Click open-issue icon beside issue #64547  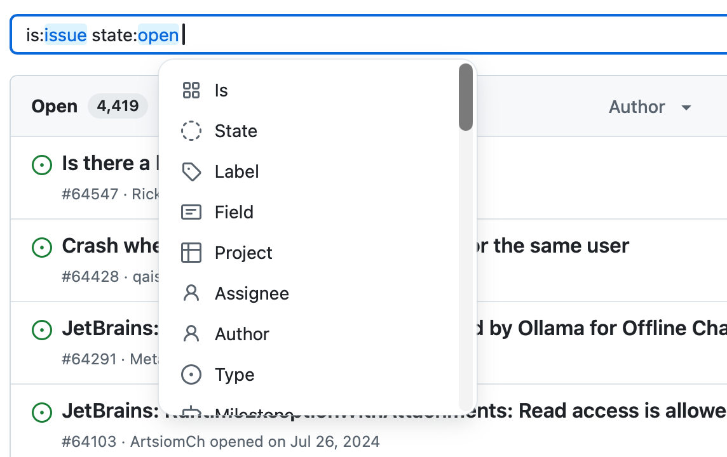click(x=42, y=165)
